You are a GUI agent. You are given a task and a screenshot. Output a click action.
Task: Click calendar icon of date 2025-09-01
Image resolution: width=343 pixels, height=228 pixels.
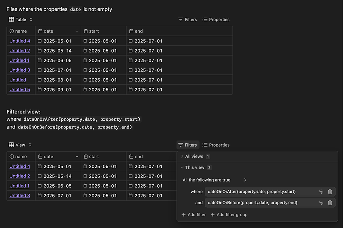[x=40, y=90]
